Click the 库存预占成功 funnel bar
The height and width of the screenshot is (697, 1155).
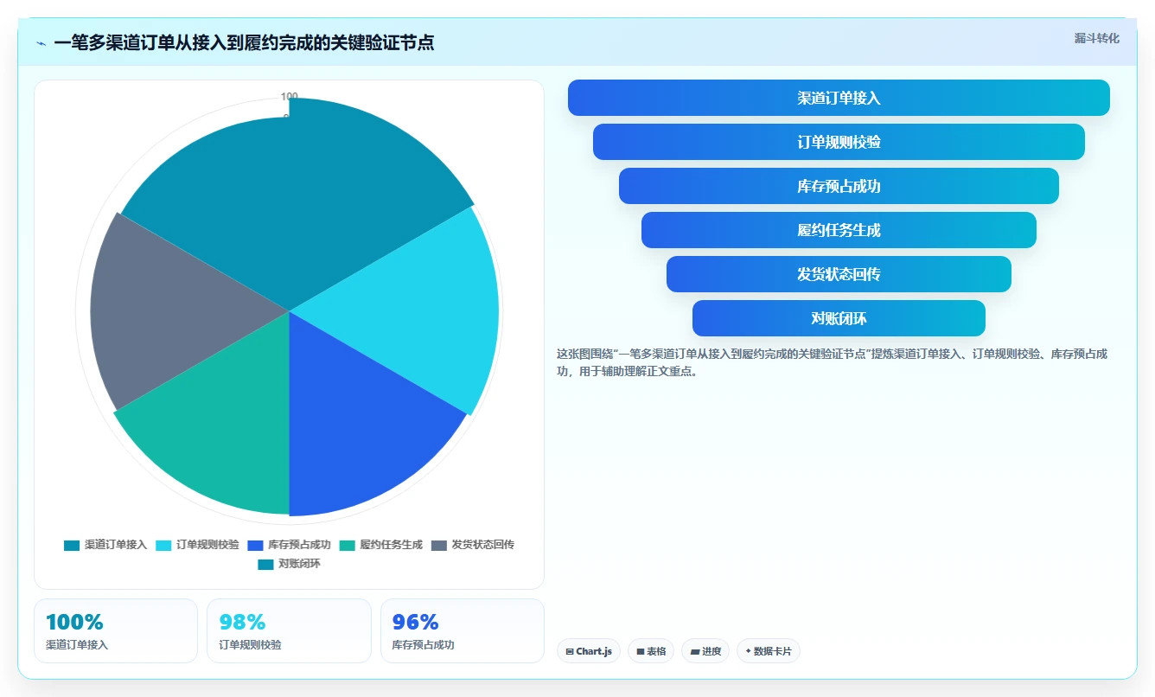click(x=839, y=186)
